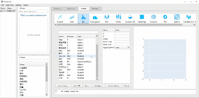Image resolution: width=199 pixels, height=98 pixels.
Task: Select the Tax 5% row in column table
Action: (x=77, y=56)
